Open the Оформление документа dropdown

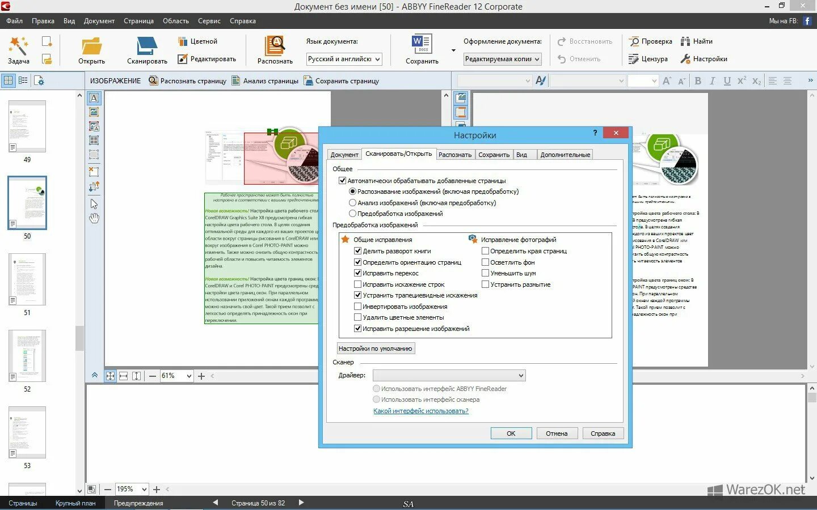click(x=503, y=59)
